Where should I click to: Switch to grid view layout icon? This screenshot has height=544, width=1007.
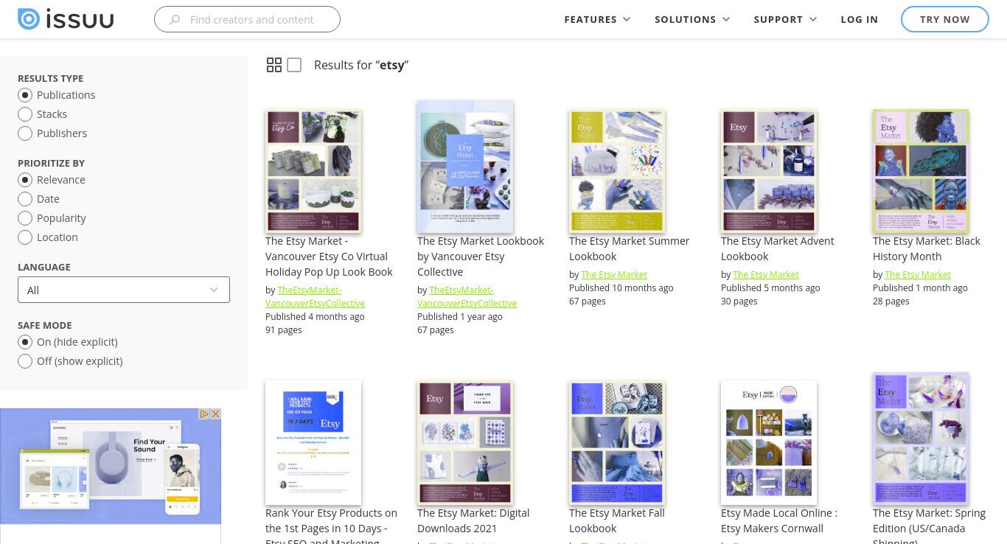pos(274,65)
